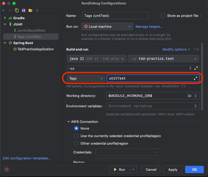Open Edit configuration templates link
Screen dimensions: 208x177
click(x=27, y=158)
